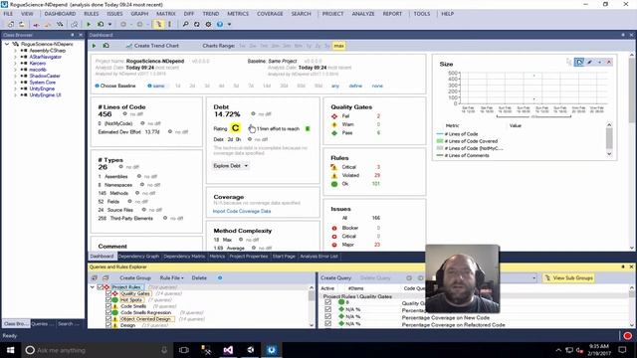Open the GRAPH menu
Screen dimensions: 637x358
pos(139,14)
